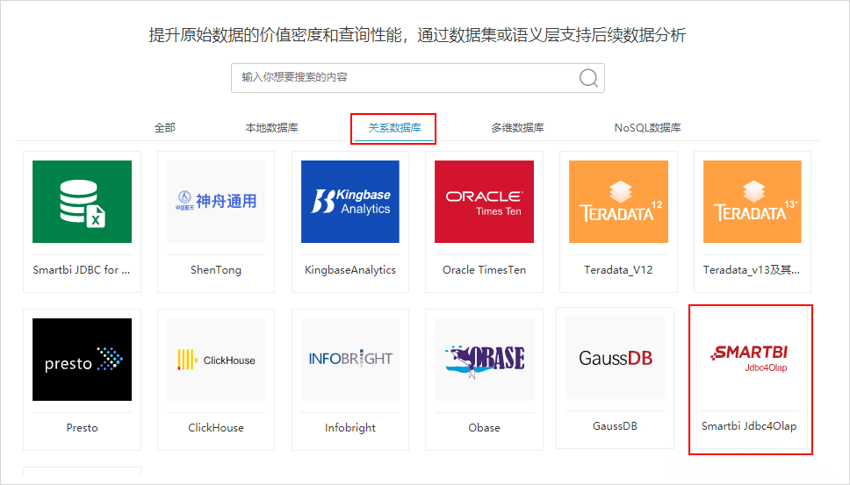Click the 'Smartbi JDBC for ...' label
The height and width of the screenshot is (485, 850).
(x=82, y=269)
